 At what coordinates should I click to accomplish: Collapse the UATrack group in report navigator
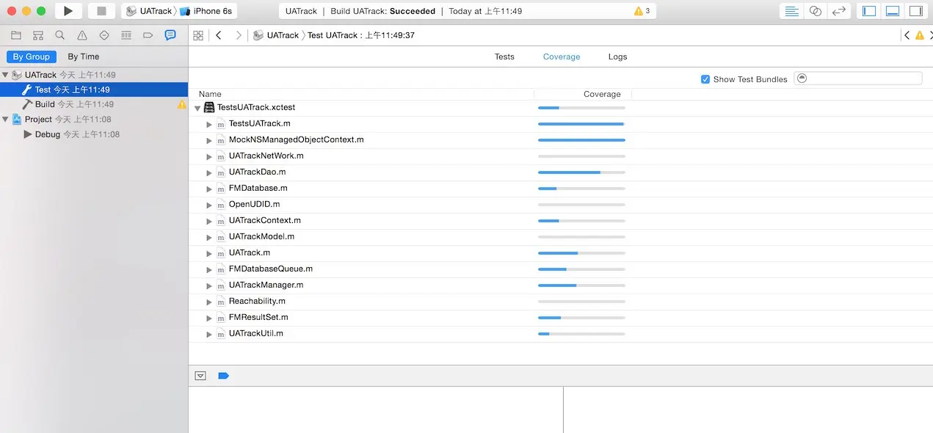[x=6, y=75]
